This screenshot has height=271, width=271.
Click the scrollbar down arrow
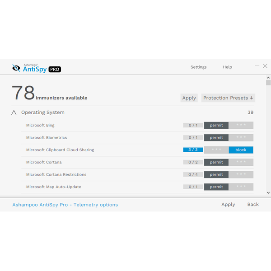coord(268,193)
